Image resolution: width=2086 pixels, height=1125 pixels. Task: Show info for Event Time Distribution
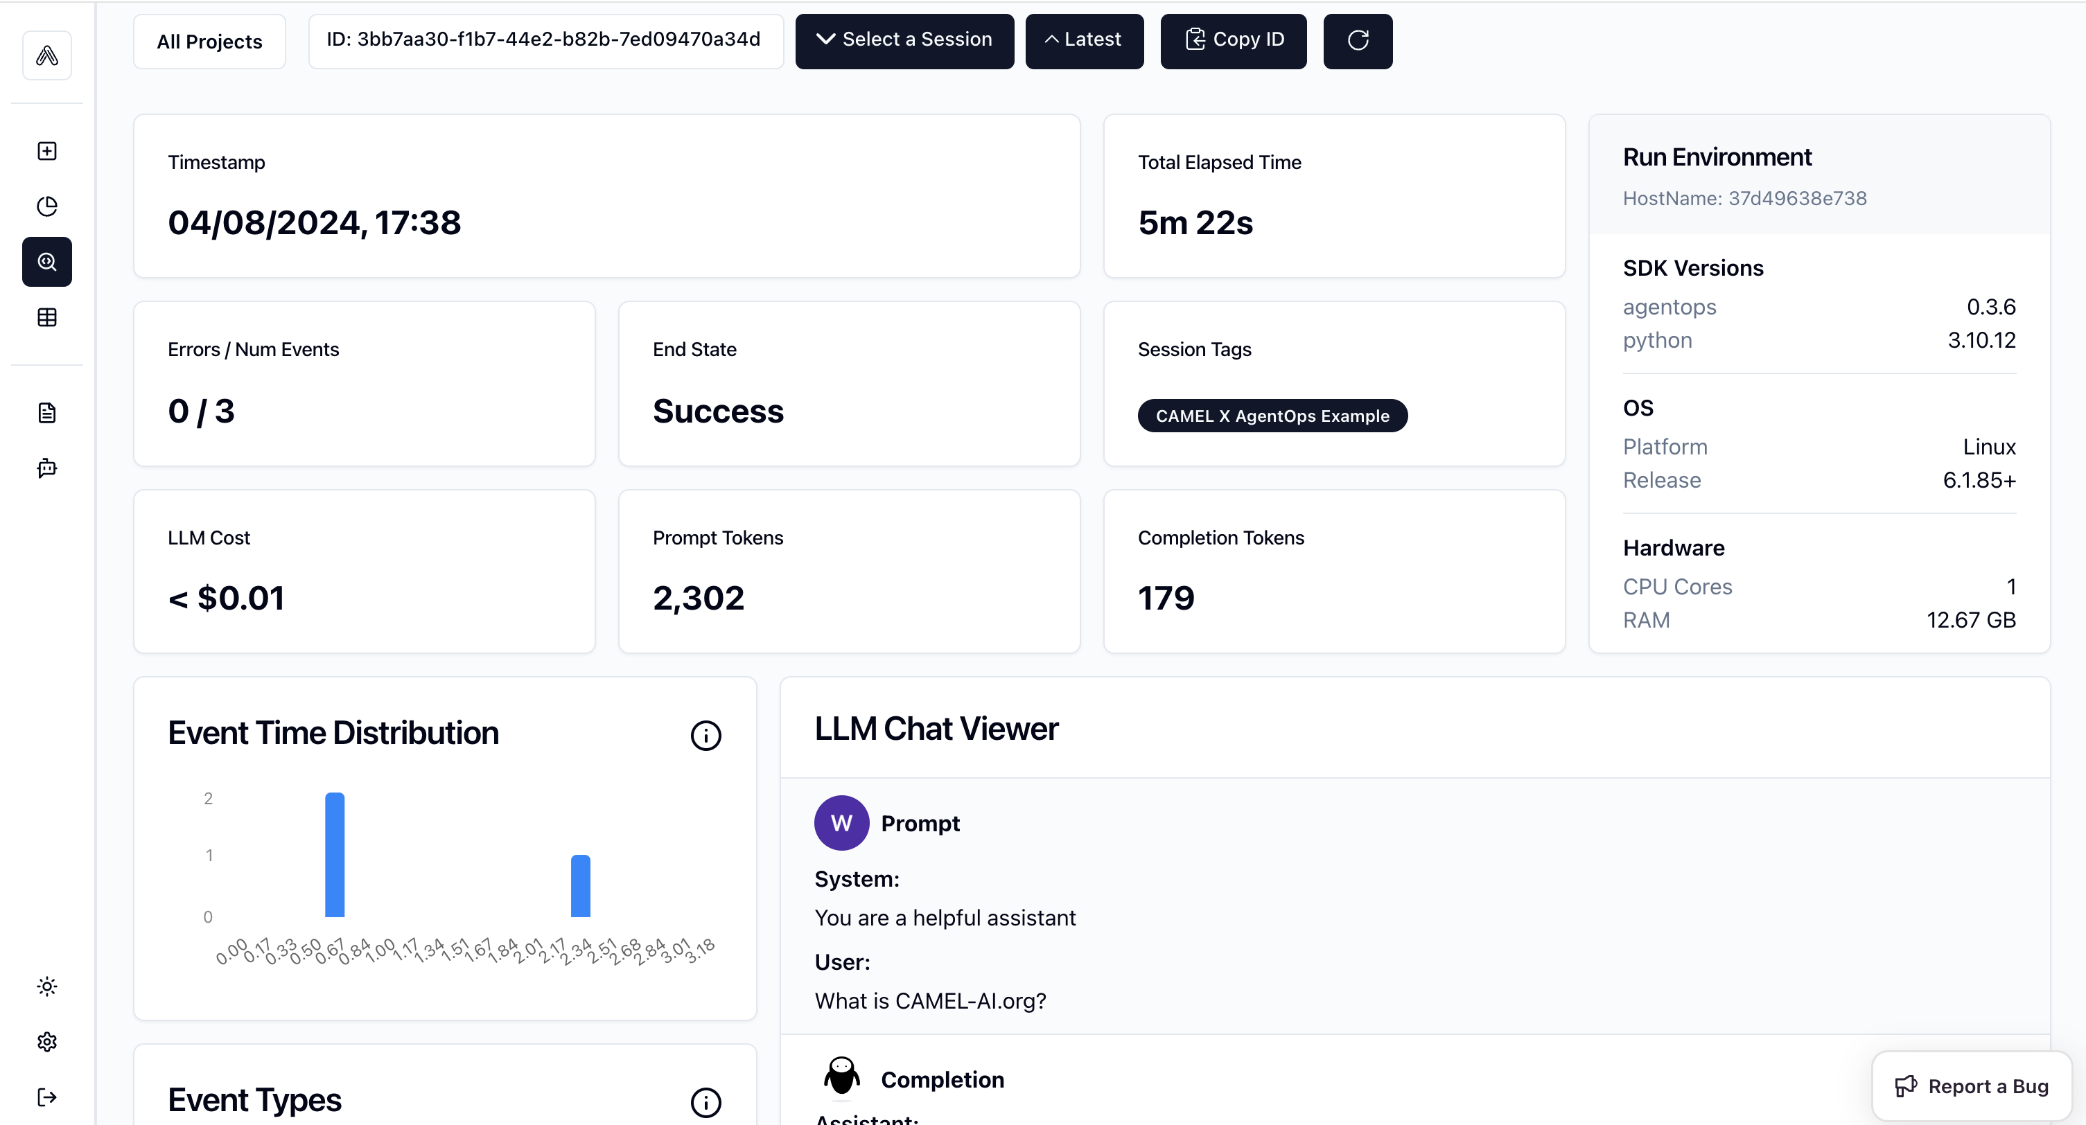(x=705, y=736)
